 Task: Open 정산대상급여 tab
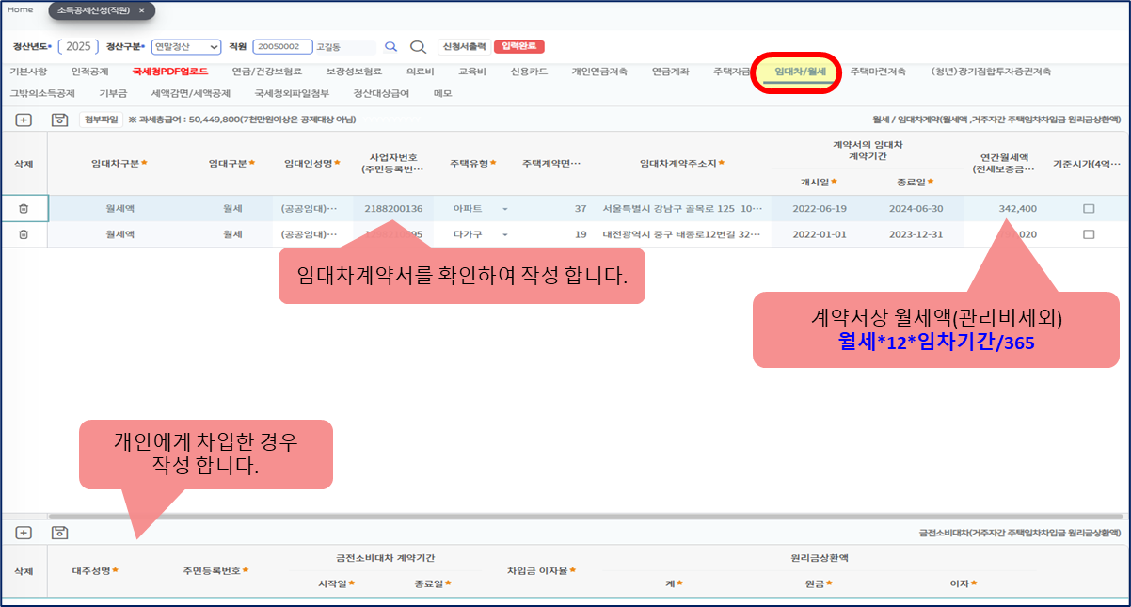[x=381, y=93]
